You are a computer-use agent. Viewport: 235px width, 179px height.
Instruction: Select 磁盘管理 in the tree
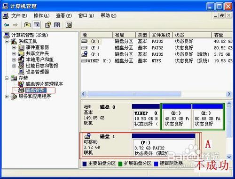coord(36,90)
